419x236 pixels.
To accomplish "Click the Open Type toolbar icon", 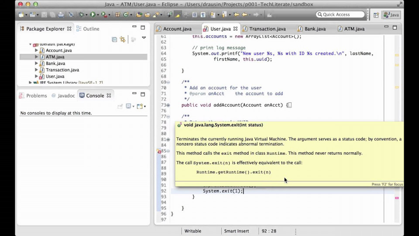I will [x=139, y=14].
